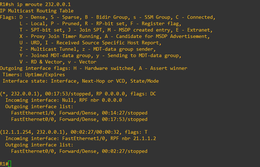Click 'Interface state' legend line
260x167 pixels.
click(x=81, y=81)
